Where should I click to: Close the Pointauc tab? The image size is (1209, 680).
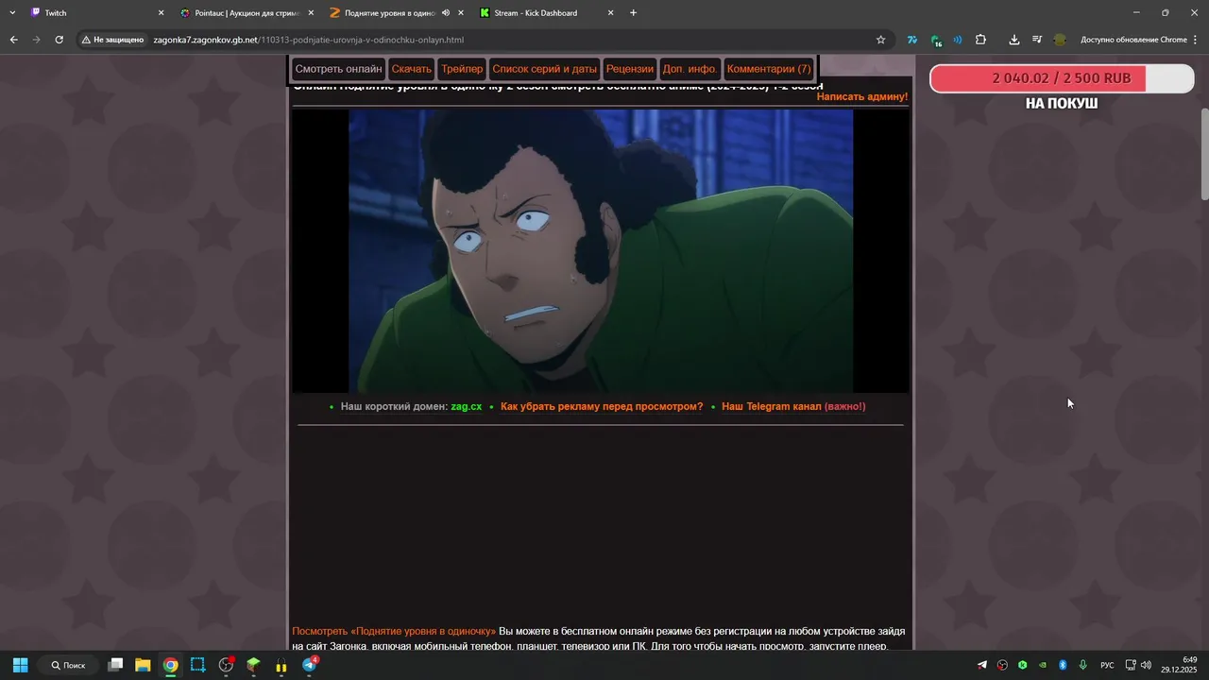(311, 13)
